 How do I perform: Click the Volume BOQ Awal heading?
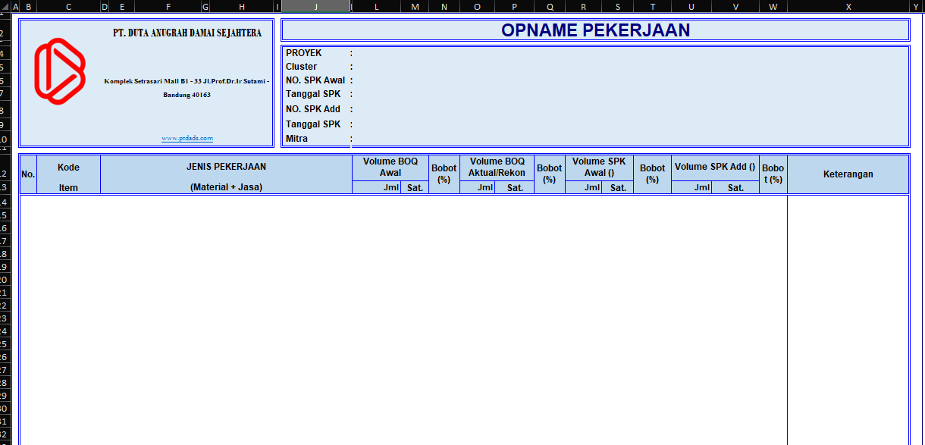(x=390, y=167)
